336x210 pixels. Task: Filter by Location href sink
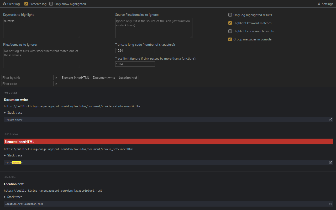(x=128, y=78)
